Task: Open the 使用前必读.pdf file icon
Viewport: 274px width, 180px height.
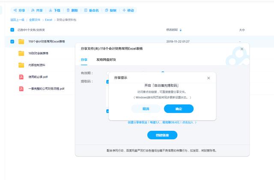Action: [21, 77]
